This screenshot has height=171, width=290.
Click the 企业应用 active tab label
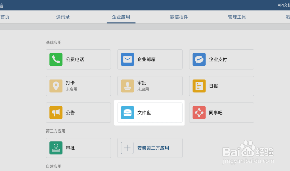[121, 17]
